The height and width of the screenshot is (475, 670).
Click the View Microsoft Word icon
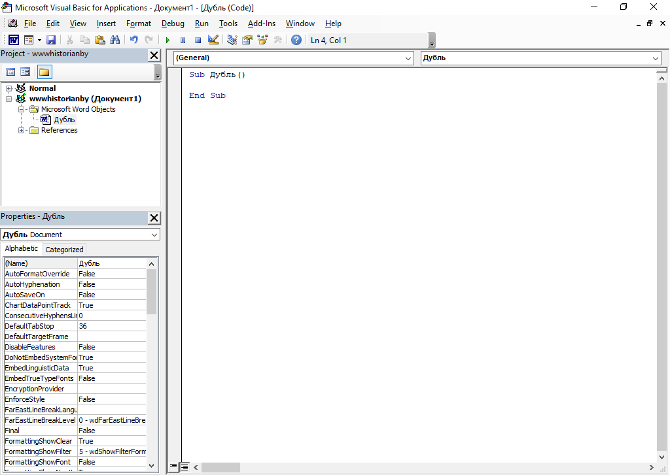point(13,40)
